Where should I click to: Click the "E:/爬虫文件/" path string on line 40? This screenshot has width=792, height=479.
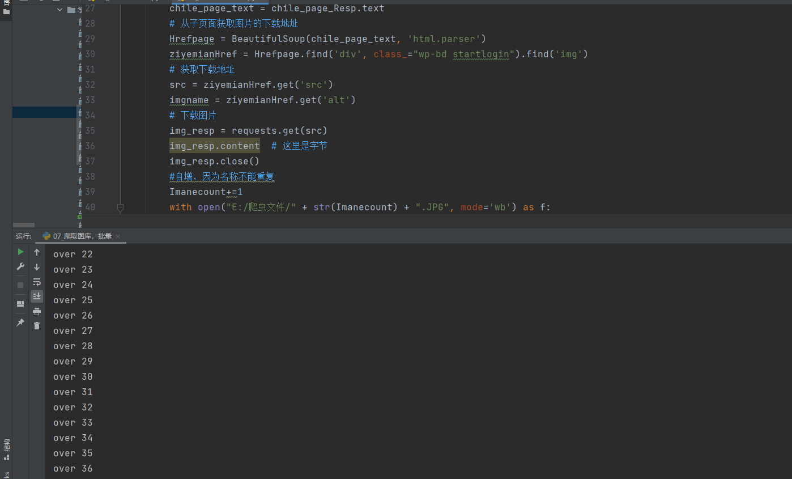tap(261, 207)
